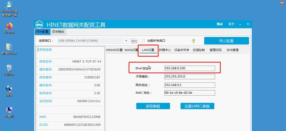Select the model value HINET S-TCP-ET-V3

[x=87, y=62]
